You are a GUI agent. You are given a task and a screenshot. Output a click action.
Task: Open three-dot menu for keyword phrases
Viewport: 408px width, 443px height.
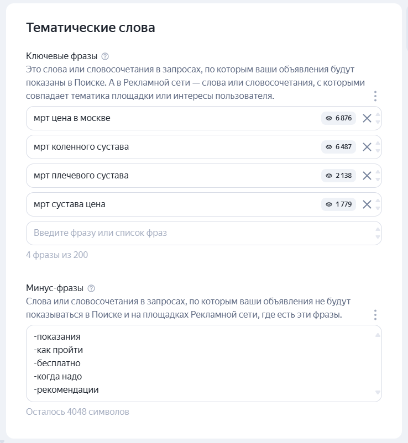click(375, 97)
